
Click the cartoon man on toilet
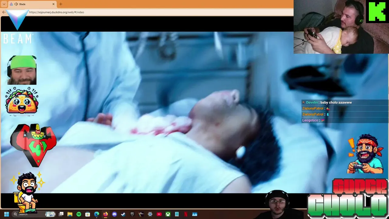coord(27,192)
